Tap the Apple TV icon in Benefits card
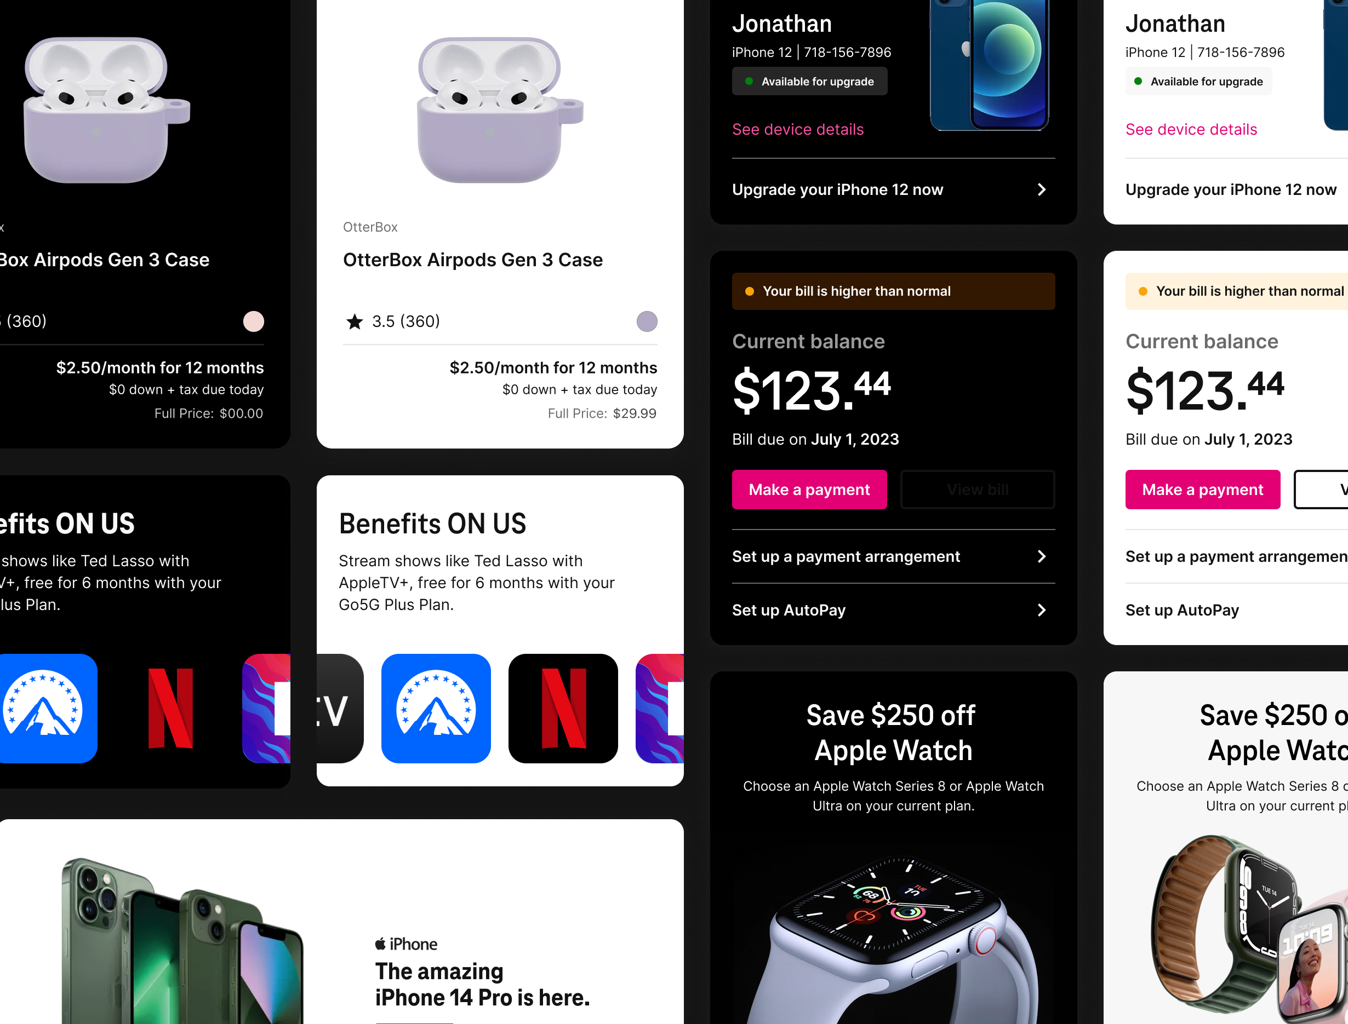Screen dimensions: 1348x1024 (x=340, y=708)
